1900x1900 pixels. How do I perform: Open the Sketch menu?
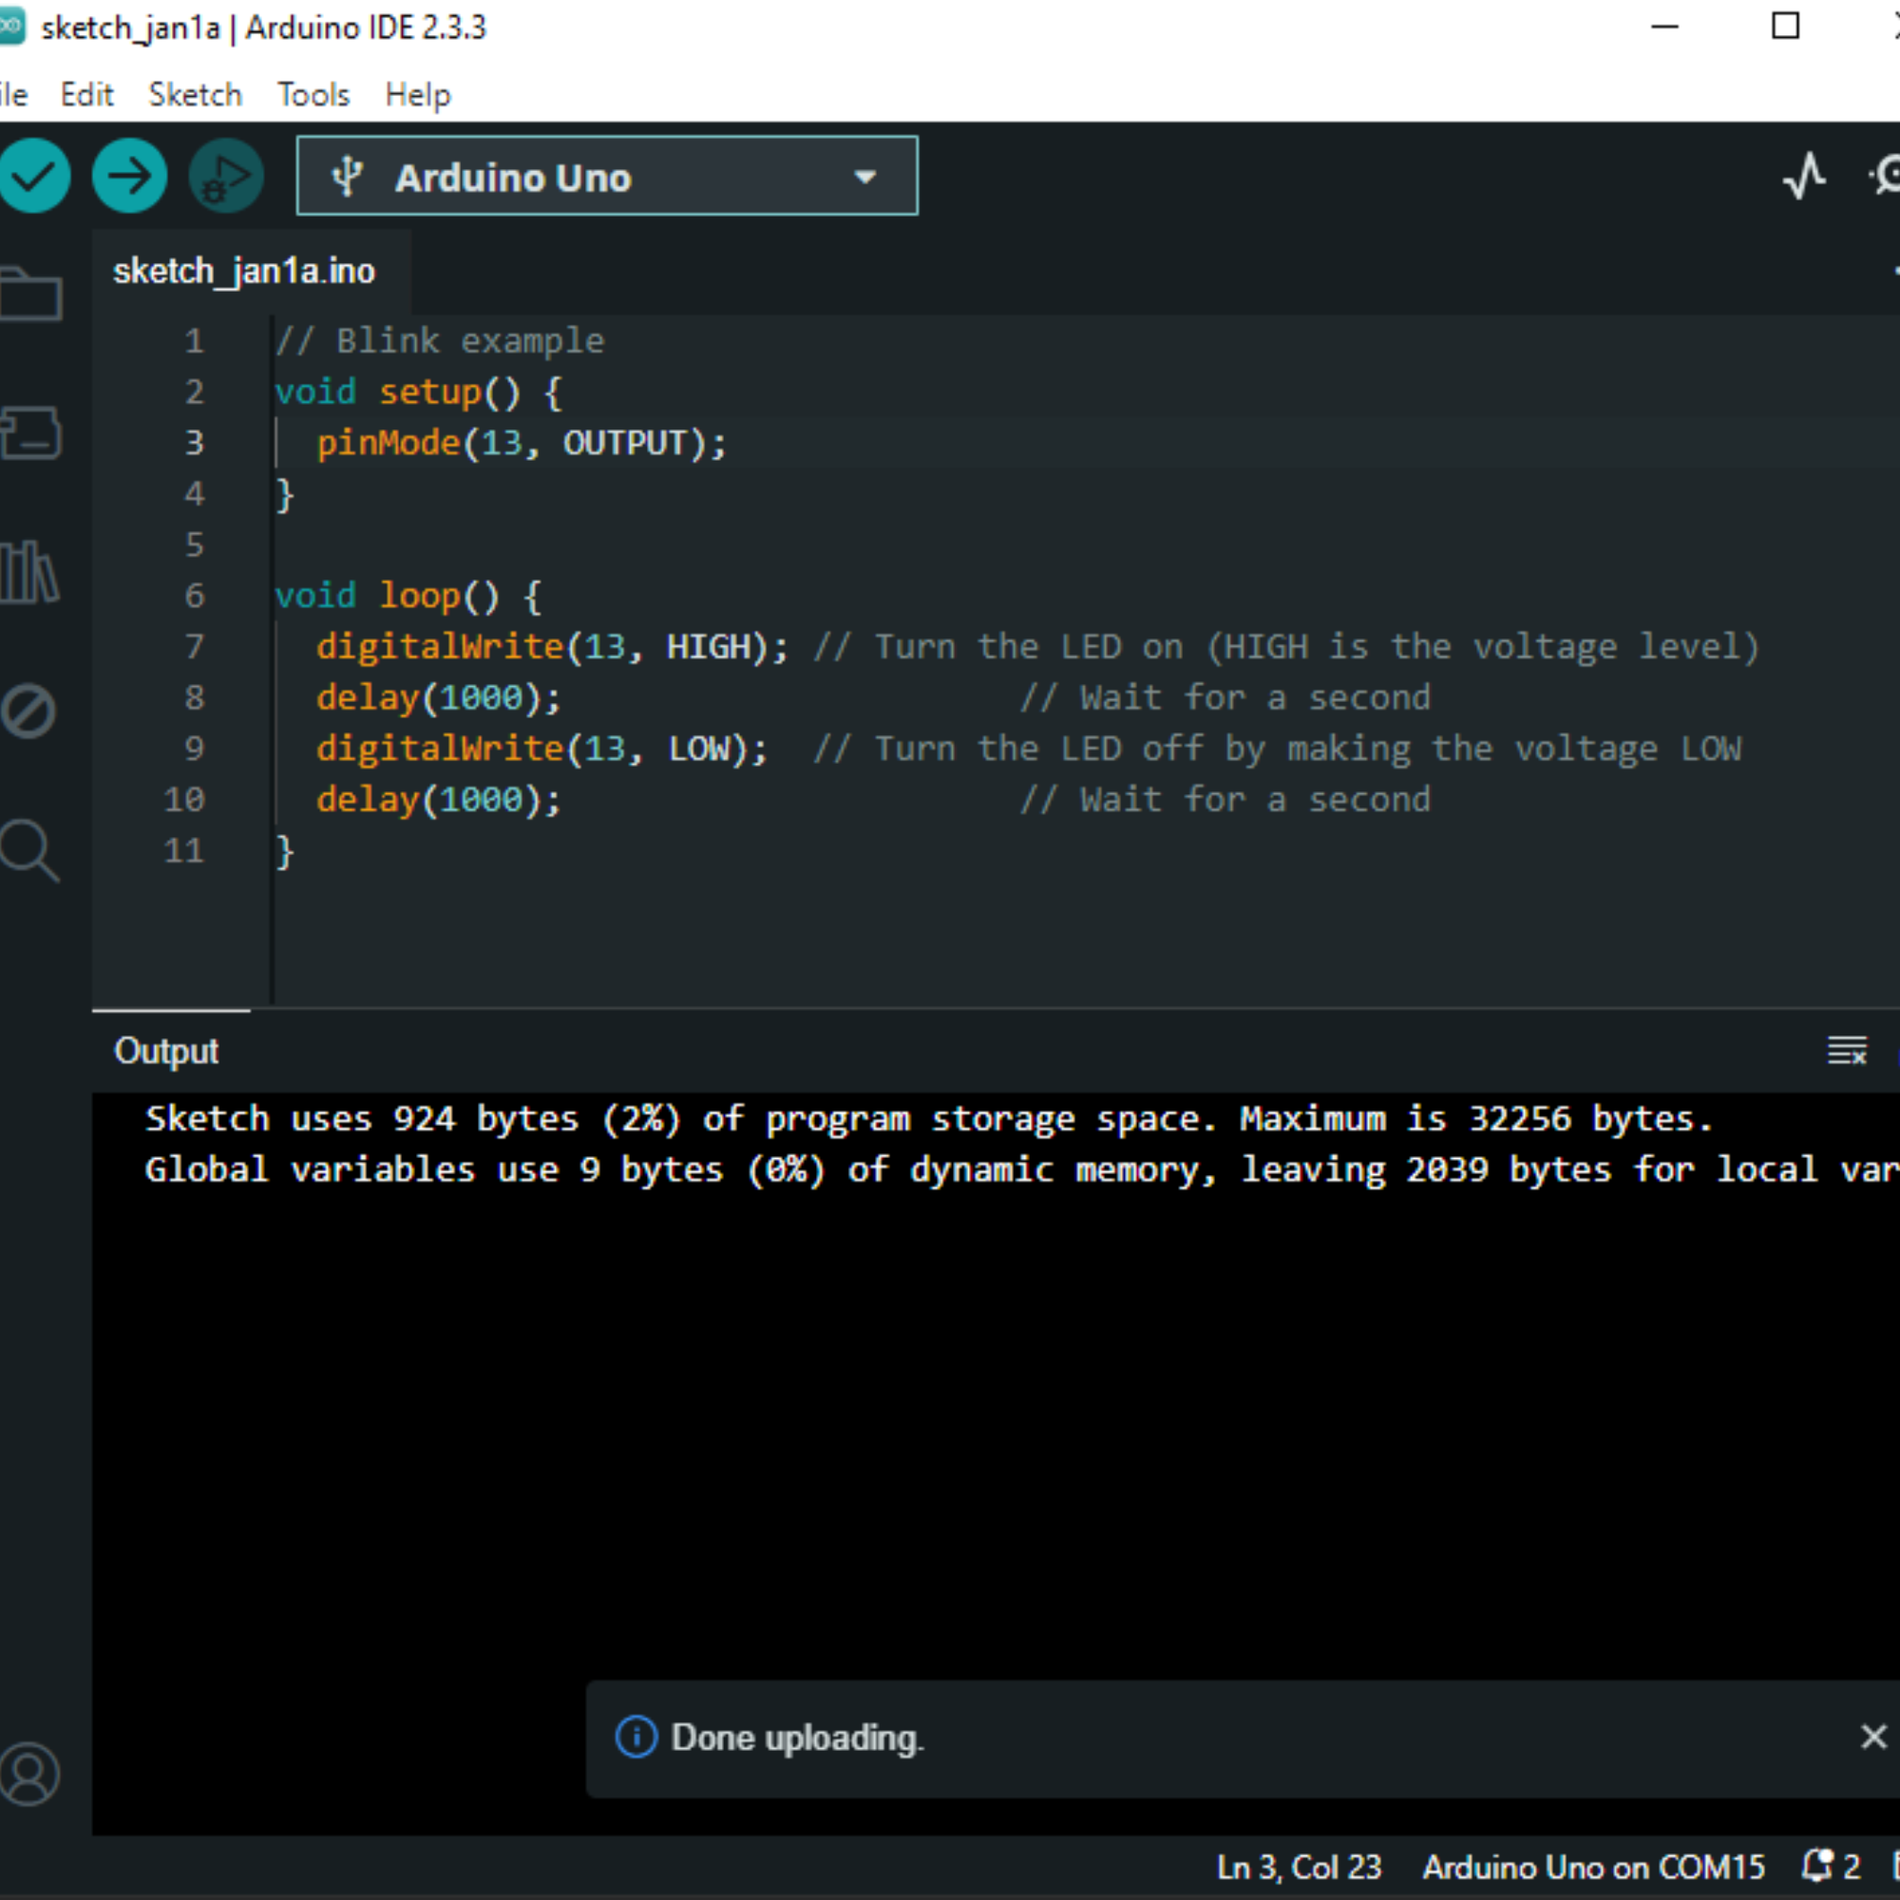pyautogui.click(x=195, y=94)
